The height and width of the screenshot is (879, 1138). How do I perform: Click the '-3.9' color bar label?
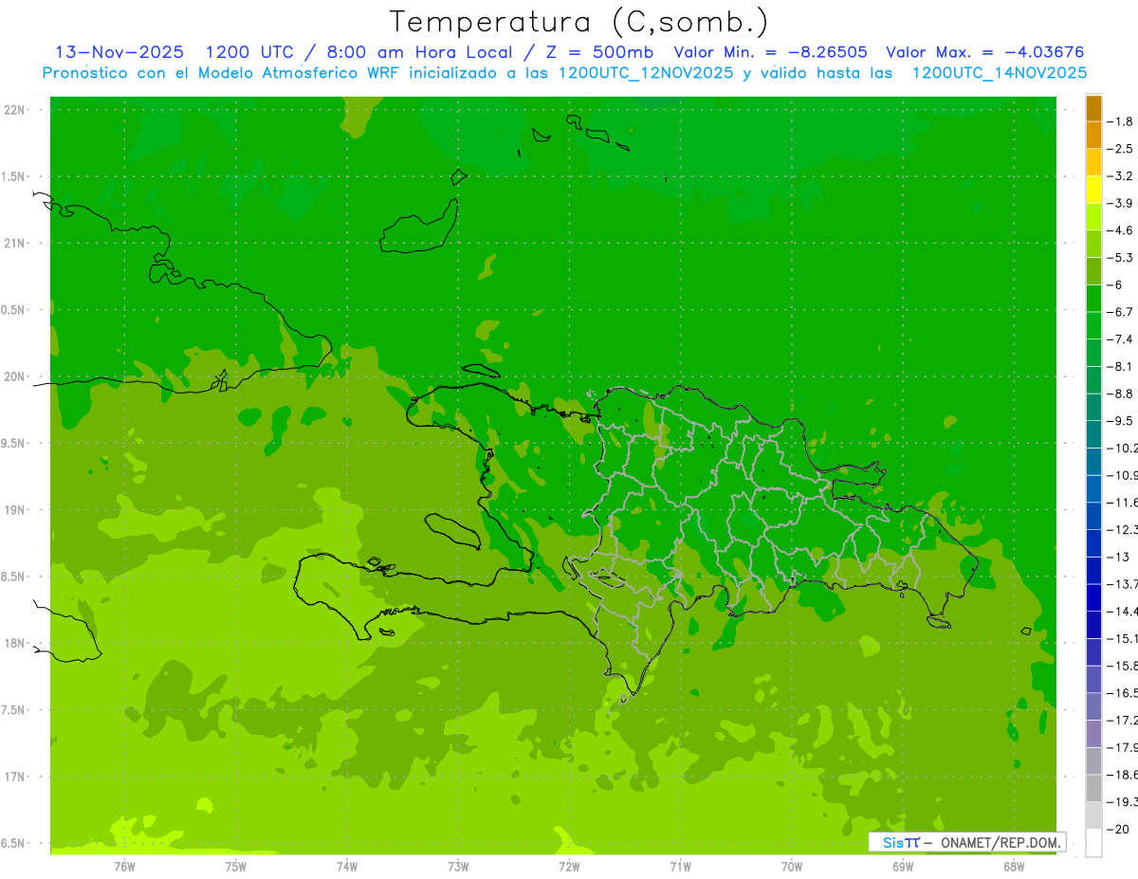tap(1120, 203)
